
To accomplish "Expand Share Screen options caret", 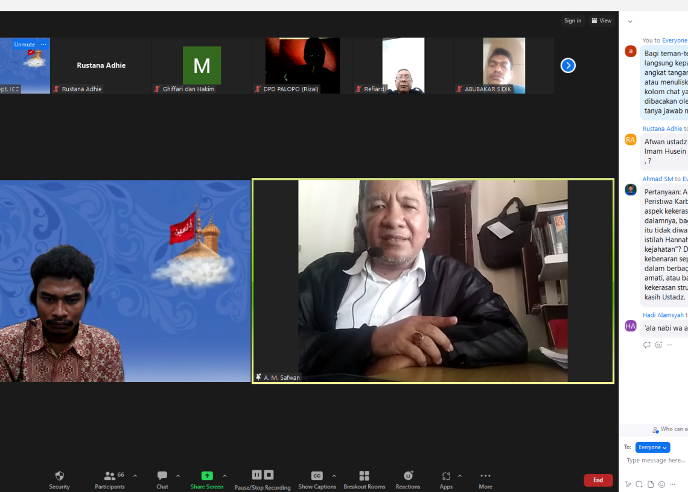I will (225, 476).
